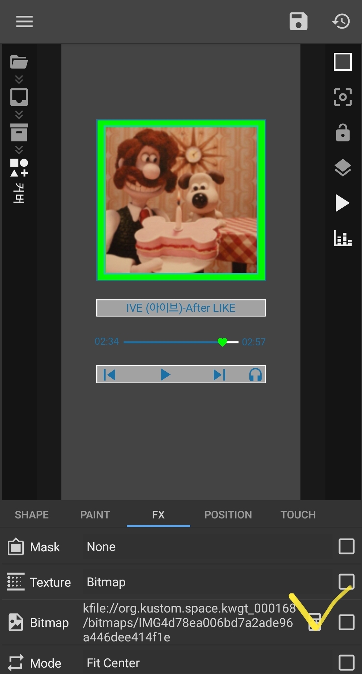Tap the center focus preview icon
Viewport: 362px width, 674px height.
point(343,97)
